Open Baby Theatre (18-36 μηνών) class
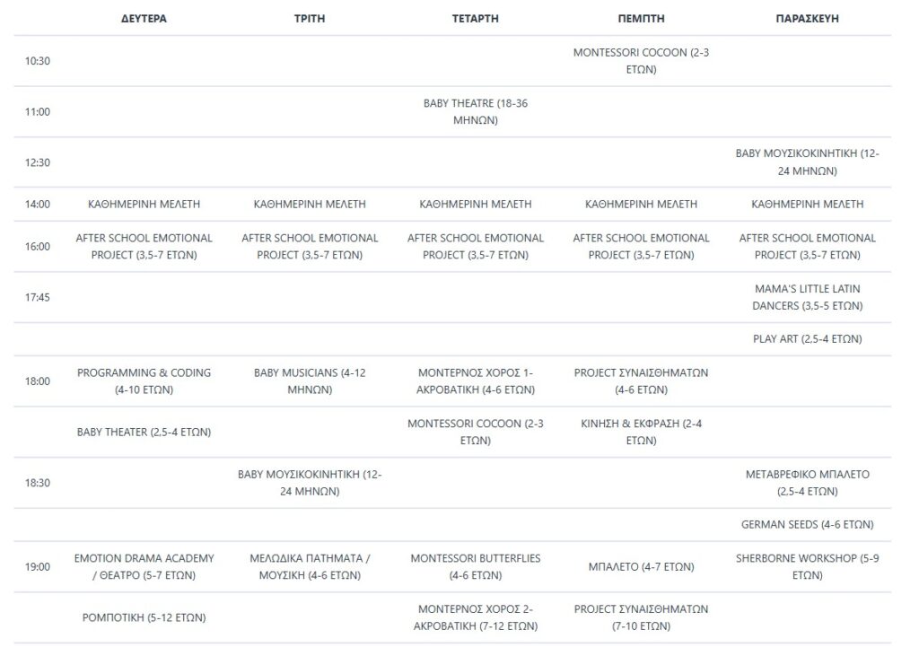 475,111
